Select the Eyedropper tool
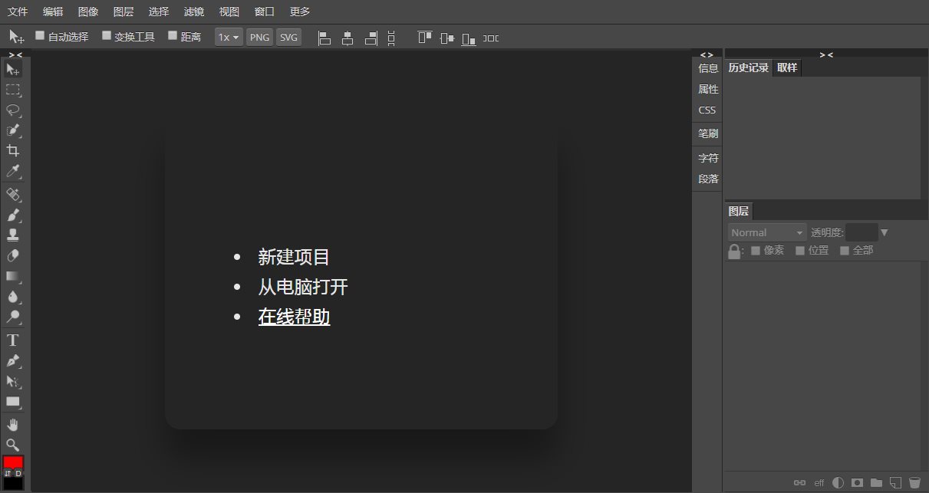929x493 pixels. click(x=13, y=171)
